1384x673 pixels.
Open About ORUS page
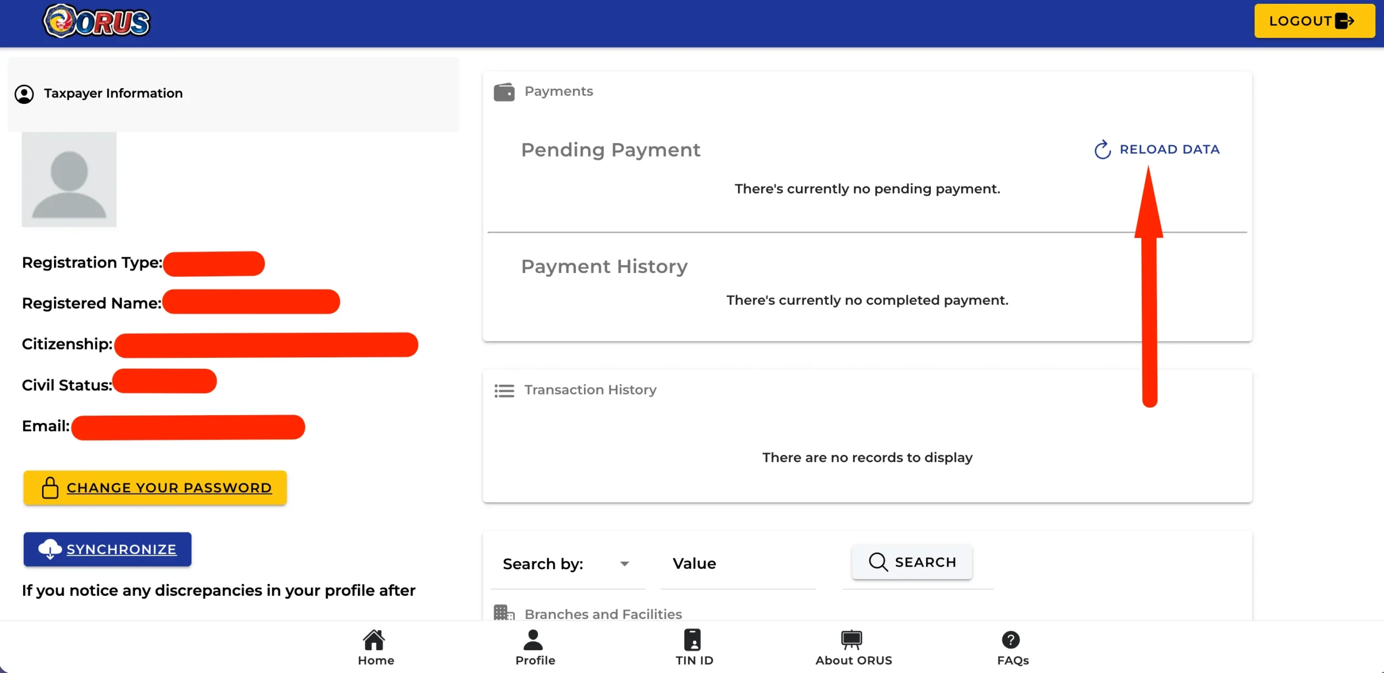(854, 648)
